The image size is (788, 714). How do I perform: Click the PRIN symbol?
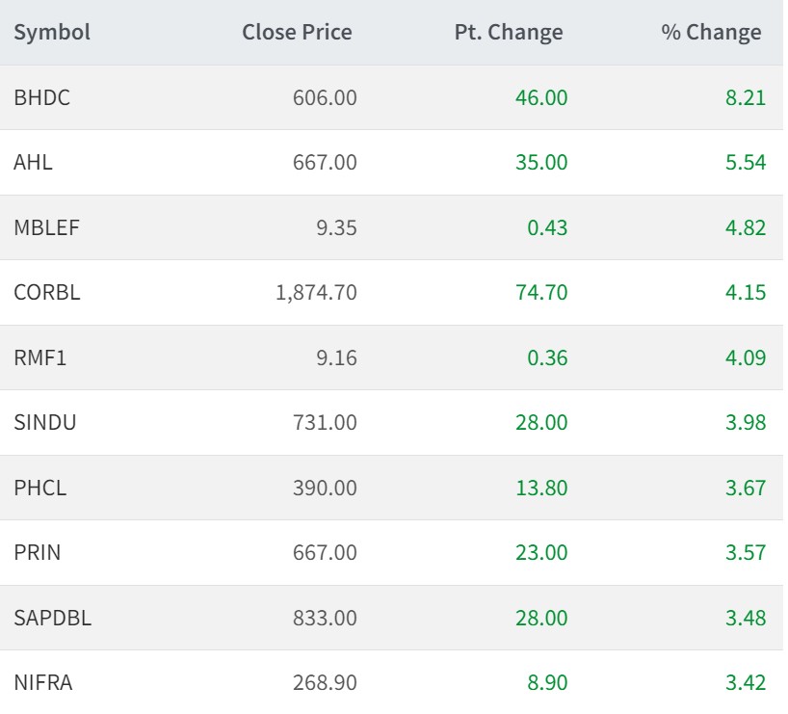pyautogui.click(x=38, y=552)
